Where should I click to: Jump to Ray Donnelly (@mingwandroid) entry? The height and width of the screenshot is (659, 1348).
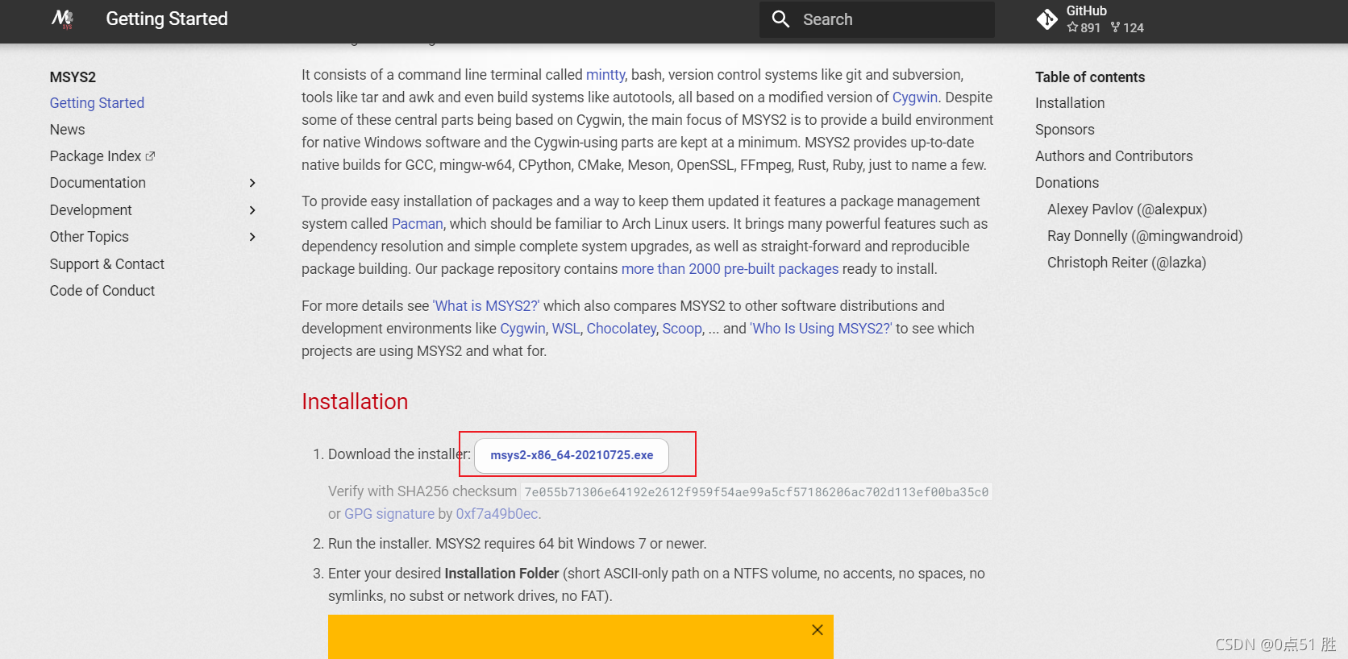point(1144,236)
